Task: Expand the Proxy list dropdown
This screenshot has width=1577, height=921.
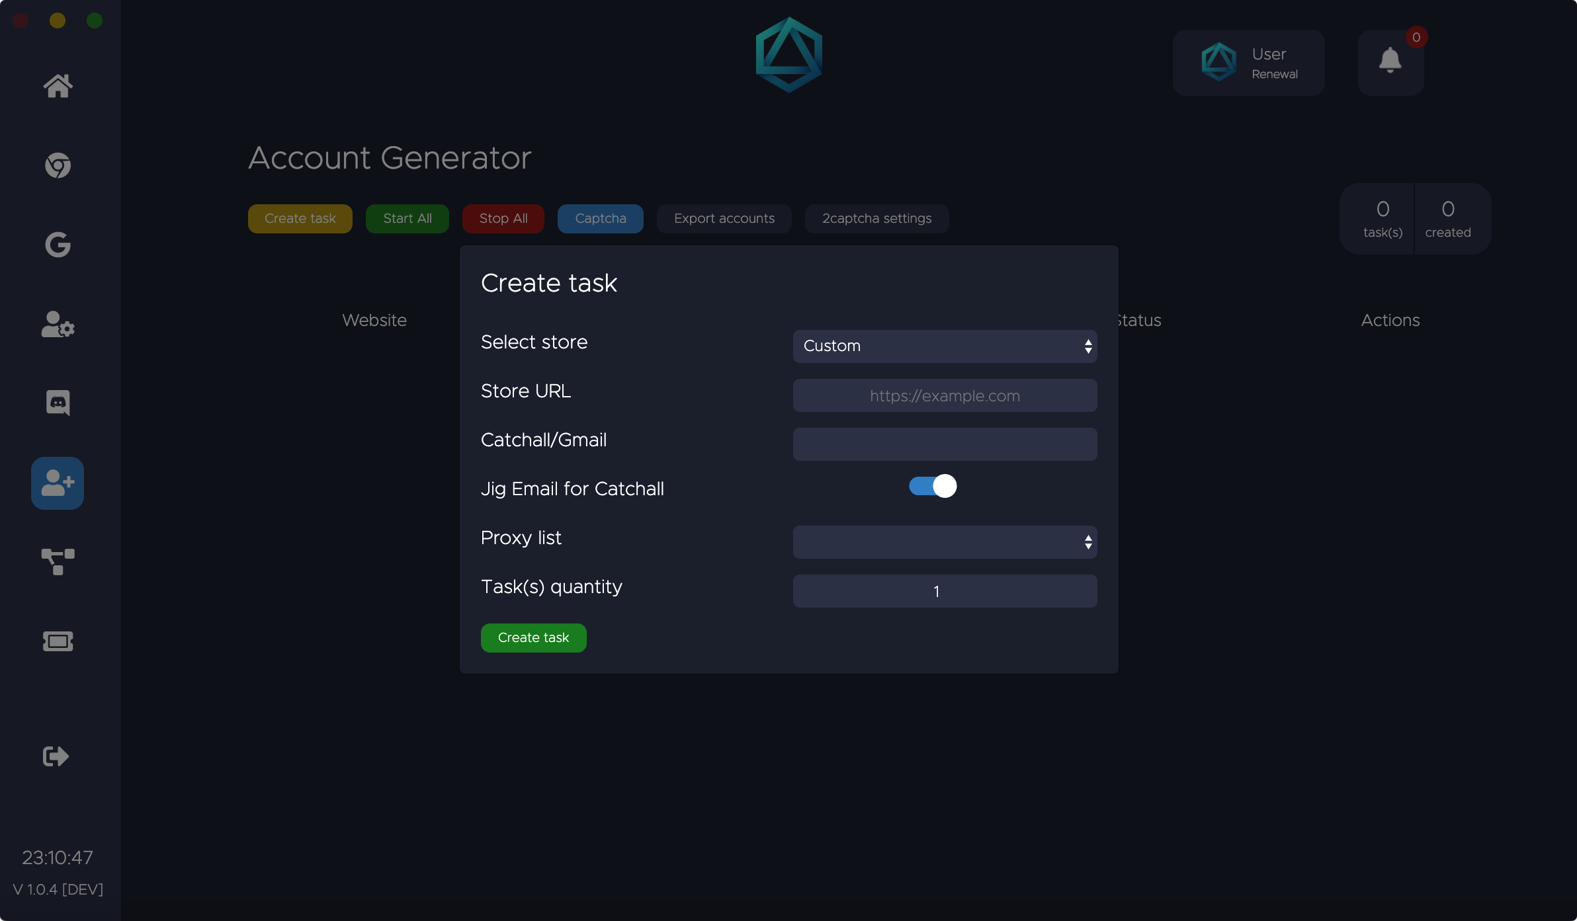Action: tap(944, 542)
